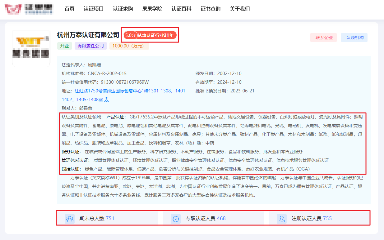Click 有效期至 2024-12-10

[x=218, y=82]
